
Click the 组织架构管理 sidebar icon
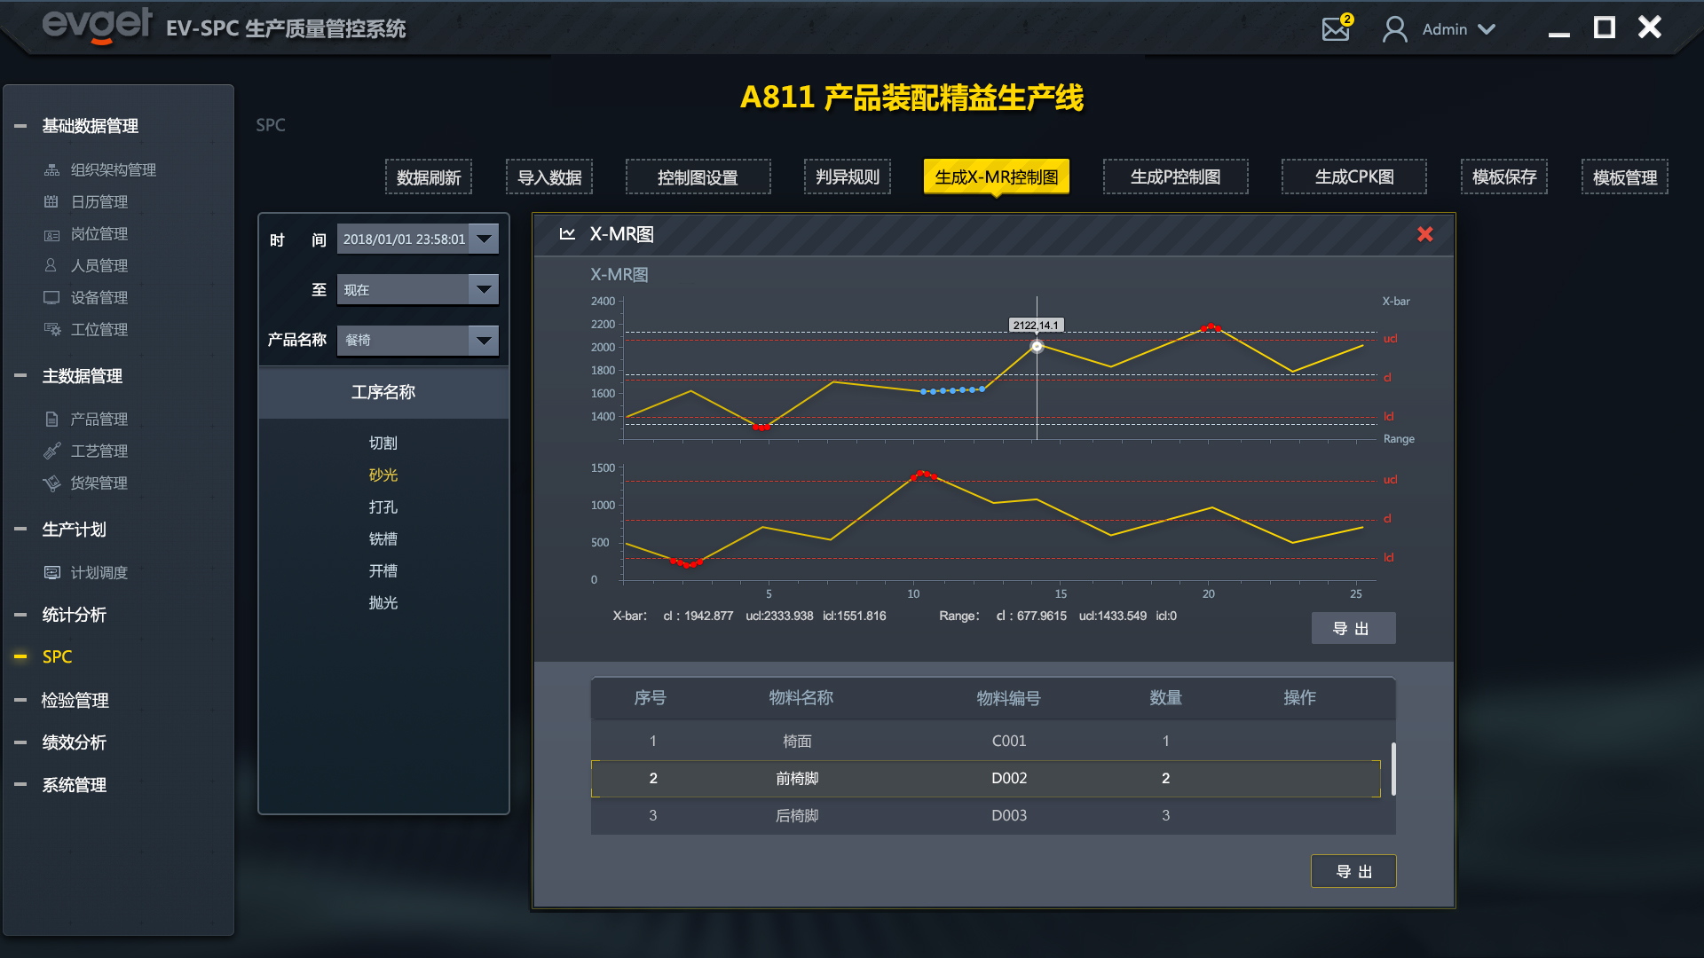pyautogui.click(x=52, y=169)
